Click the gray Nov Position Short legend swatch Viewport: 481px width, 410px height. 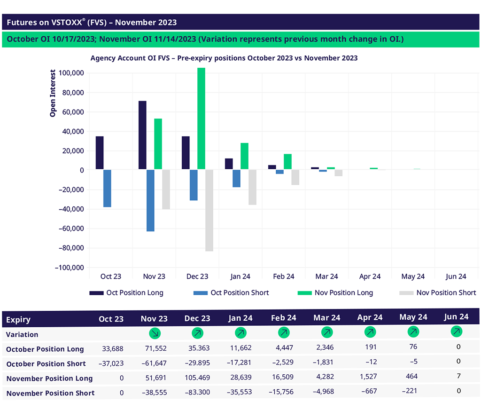(x=405, y=292)
